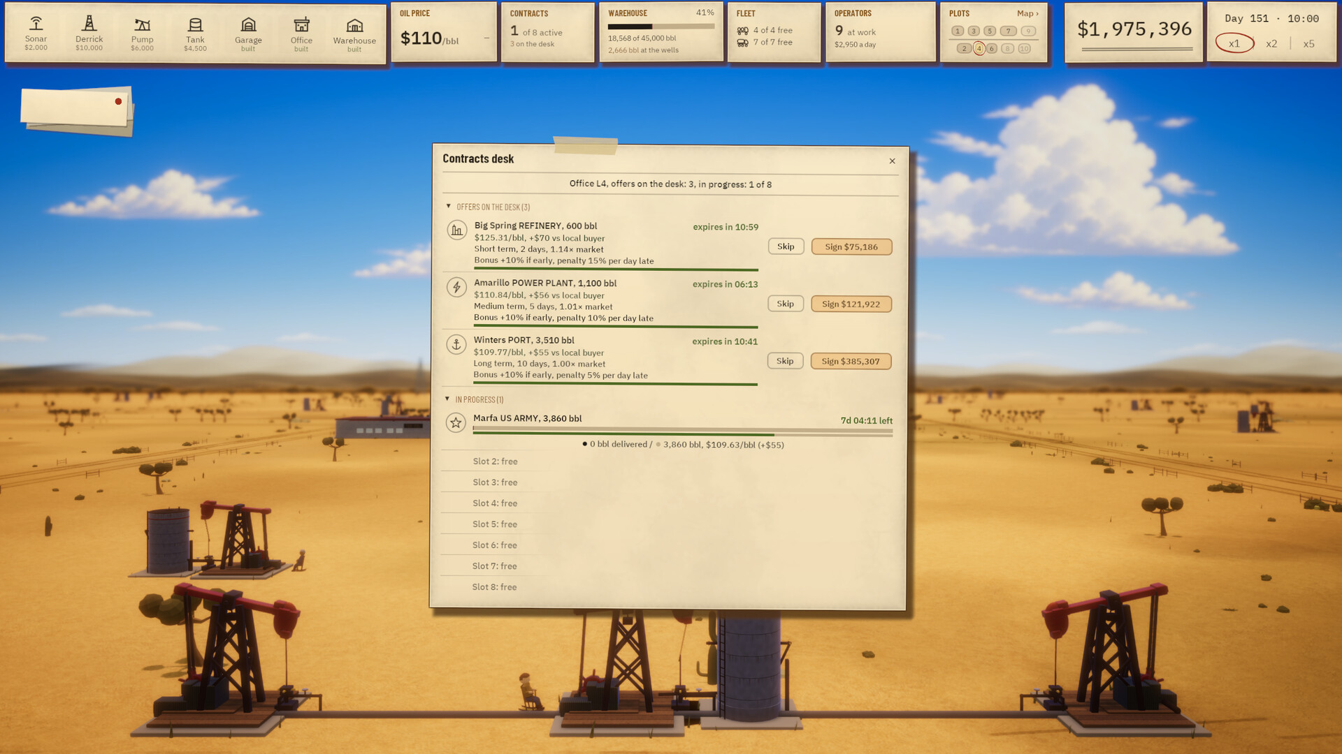Select the Sonar build tool

(36, 33)
